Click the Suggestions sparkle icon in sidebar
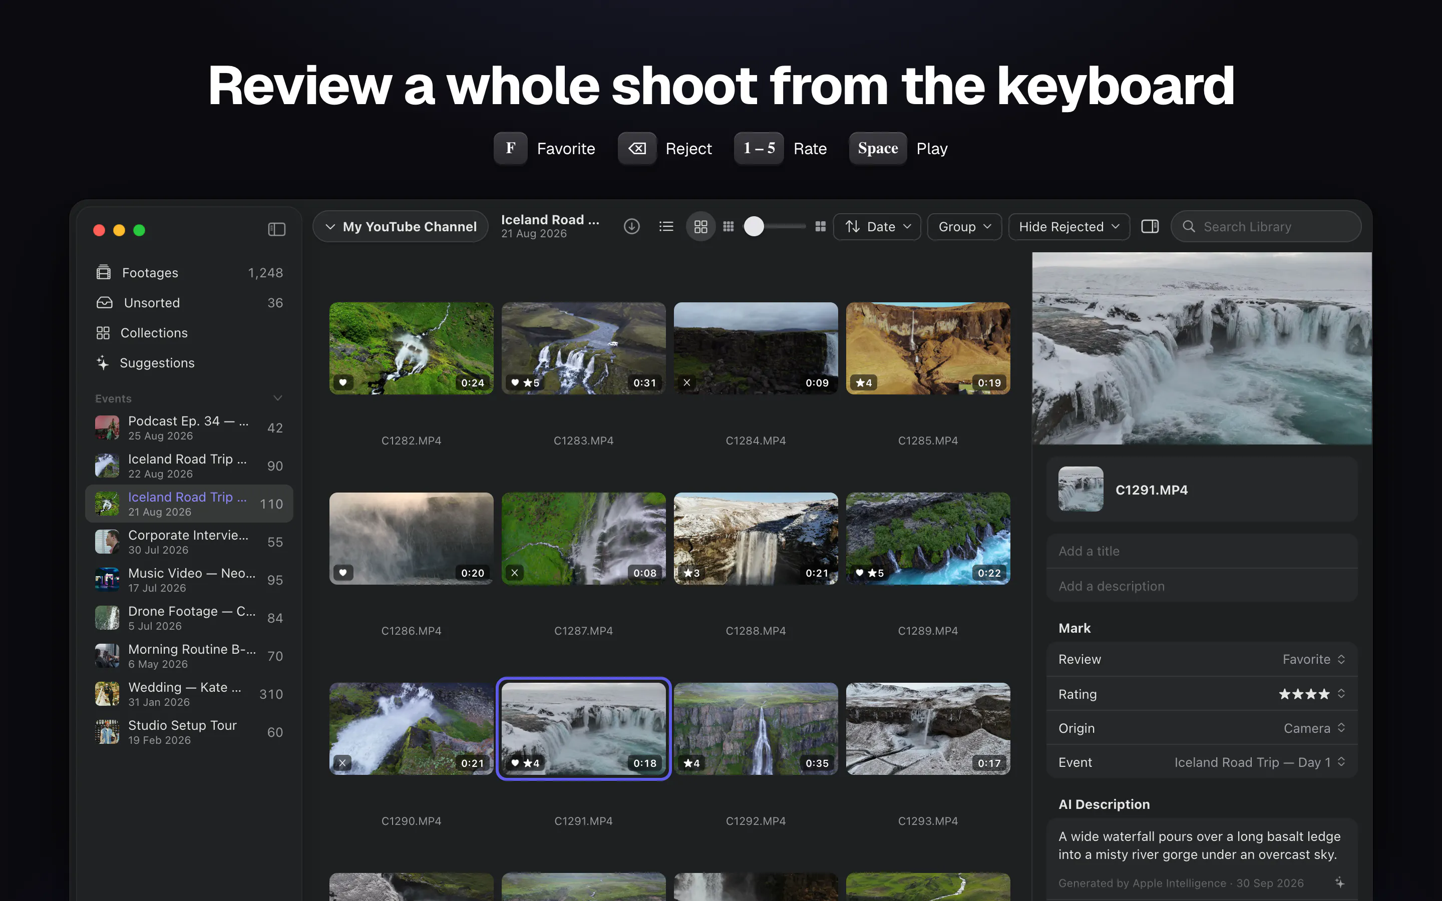Viewport: 1442px width, 901px height. pyautogui.click(x=103, y=362)
